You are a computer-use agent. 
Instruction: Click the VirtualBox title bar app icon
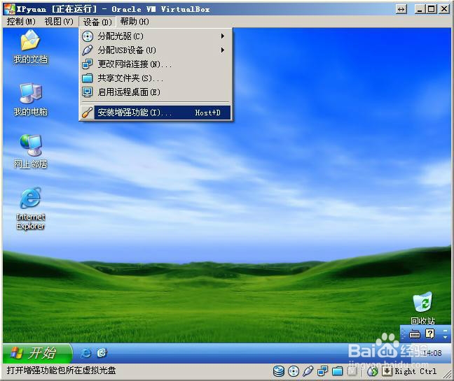(9, 9)
